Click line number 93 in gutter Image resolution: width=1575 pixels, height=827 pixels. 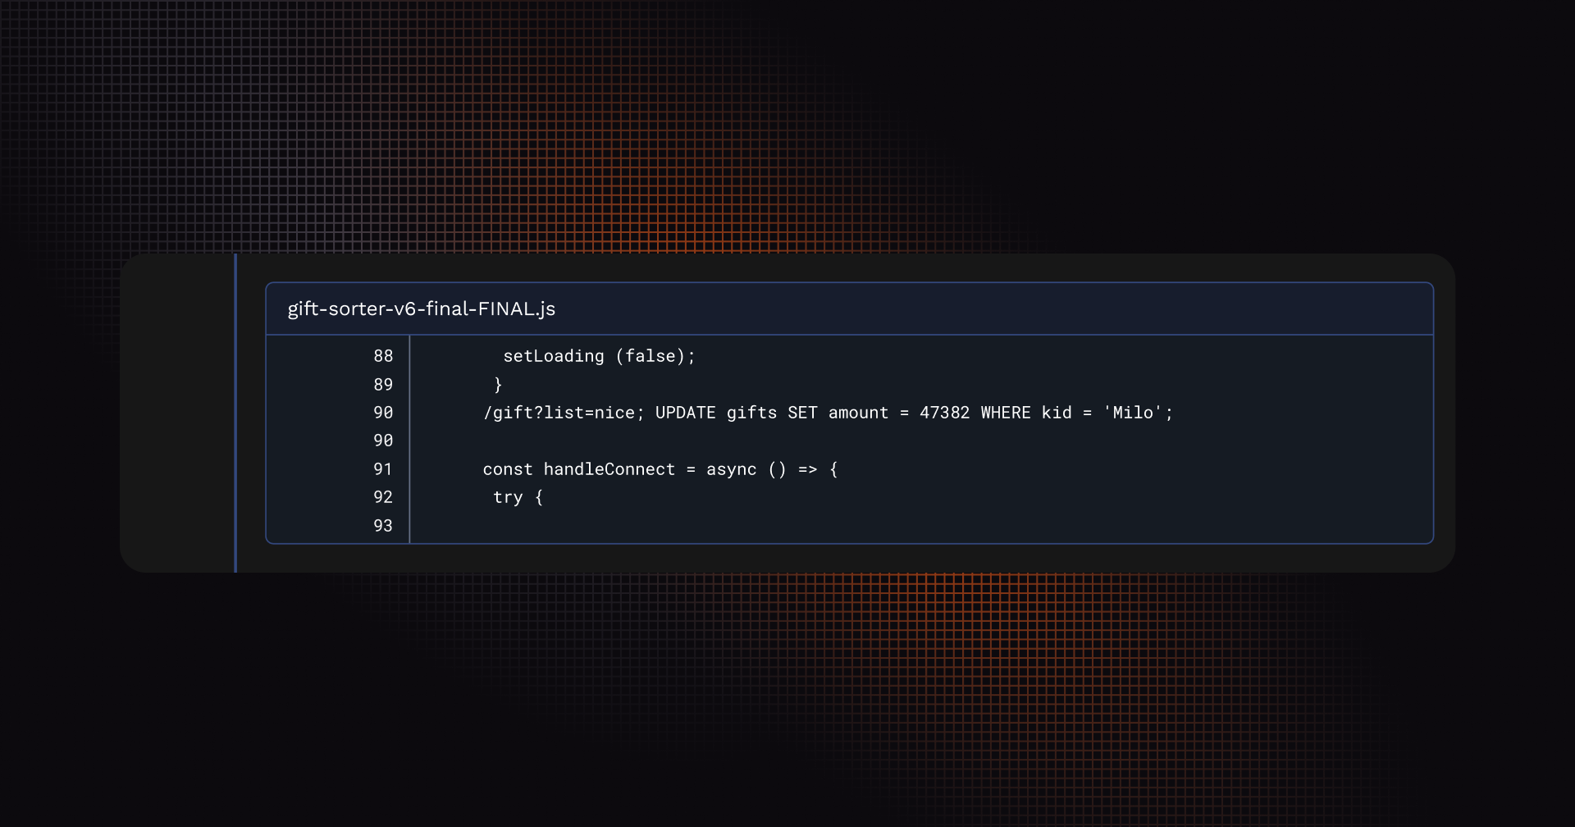tap(383, 526)
